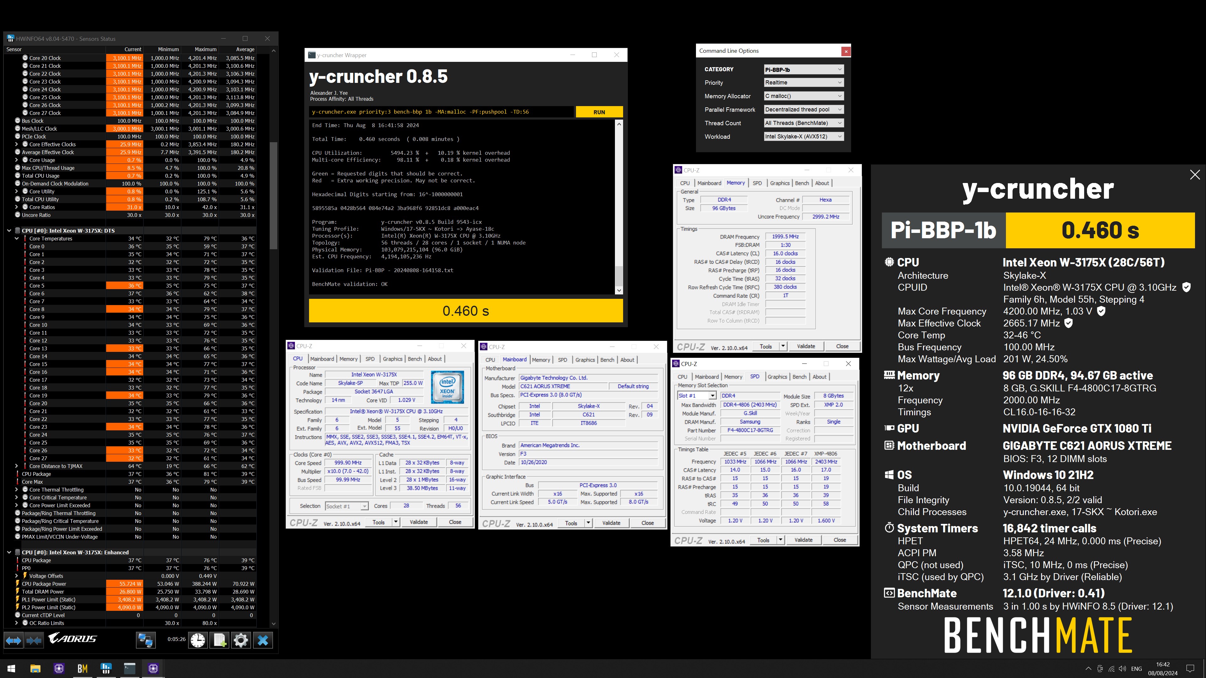Click ENG language indicator in the tray
The image size is (1206, 678).
click(1136, 669)
